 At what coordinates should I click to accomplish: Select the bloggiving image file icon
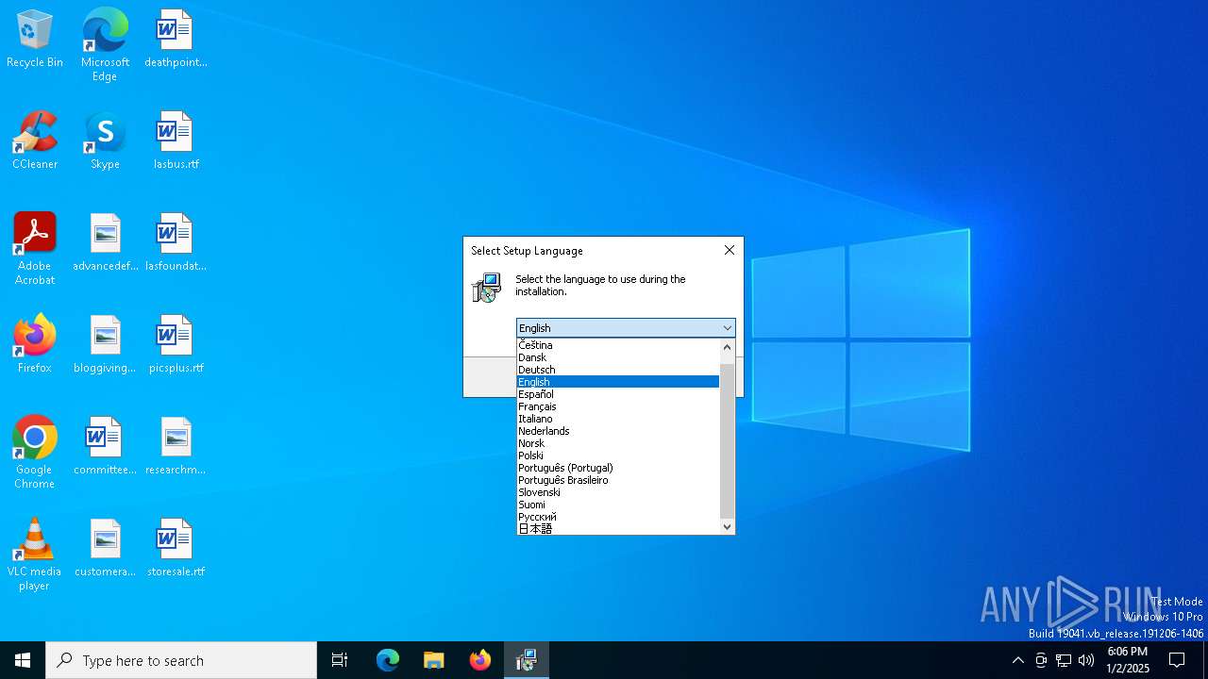click(105, 345)
